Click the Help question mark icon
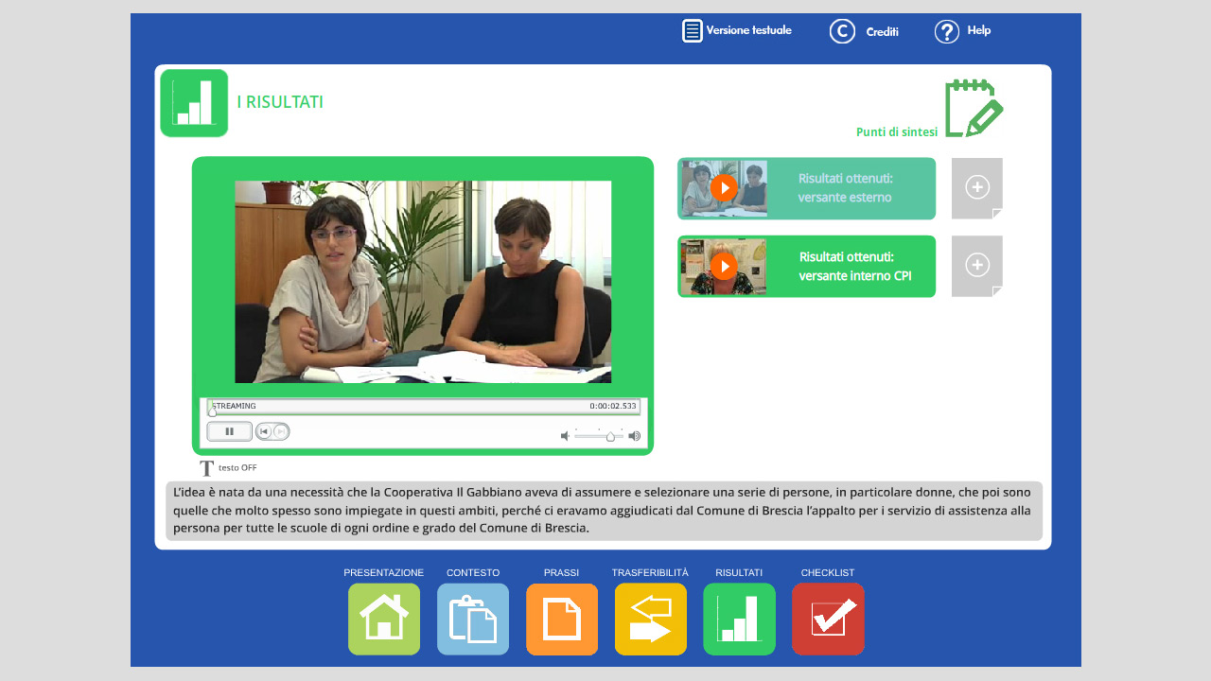This screenshot has height=681, width=1211. click(947, 31)
